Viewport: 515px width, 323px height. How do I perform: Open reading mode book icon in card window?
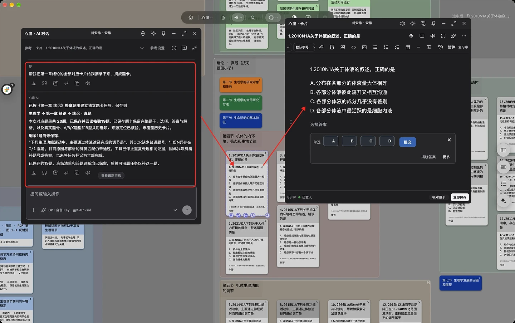[422, 36]
